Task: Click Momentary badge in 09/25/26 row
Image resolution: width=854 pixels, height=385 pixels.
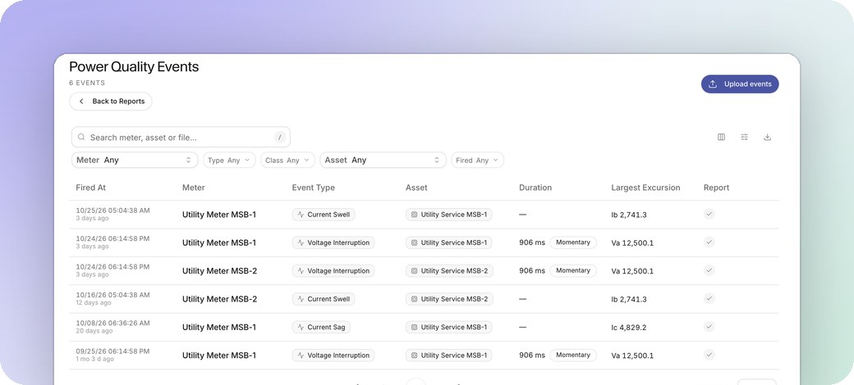Action: click(573, 356)
